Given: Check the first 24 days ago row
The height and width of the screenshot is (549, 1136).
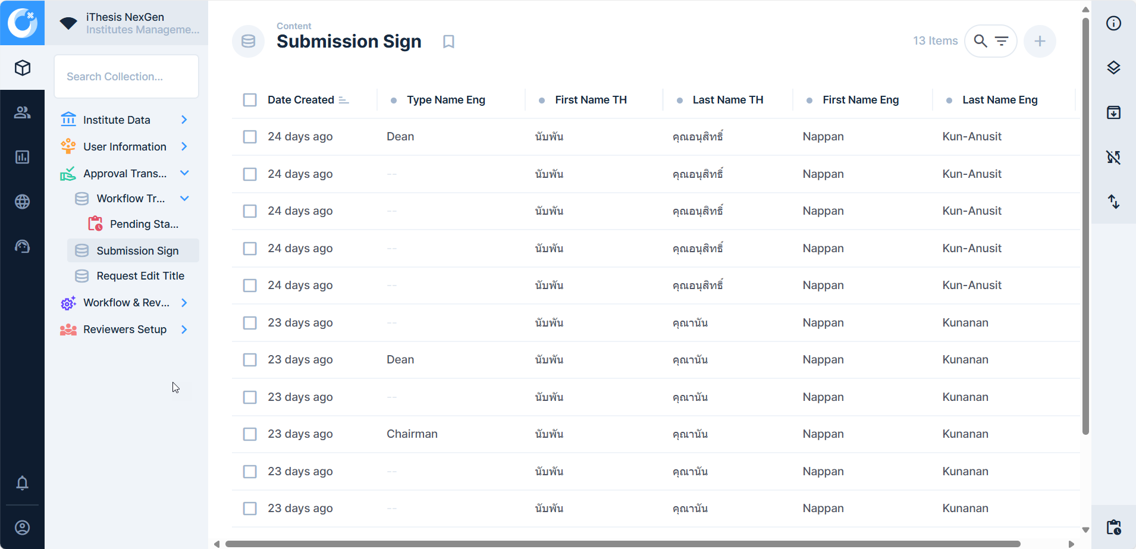Looking at the screenshot, I should click(x=250, y=137).
